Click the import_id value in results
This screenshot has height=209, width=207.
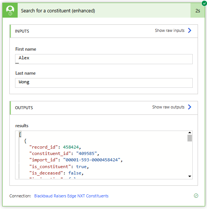point(92,160)
